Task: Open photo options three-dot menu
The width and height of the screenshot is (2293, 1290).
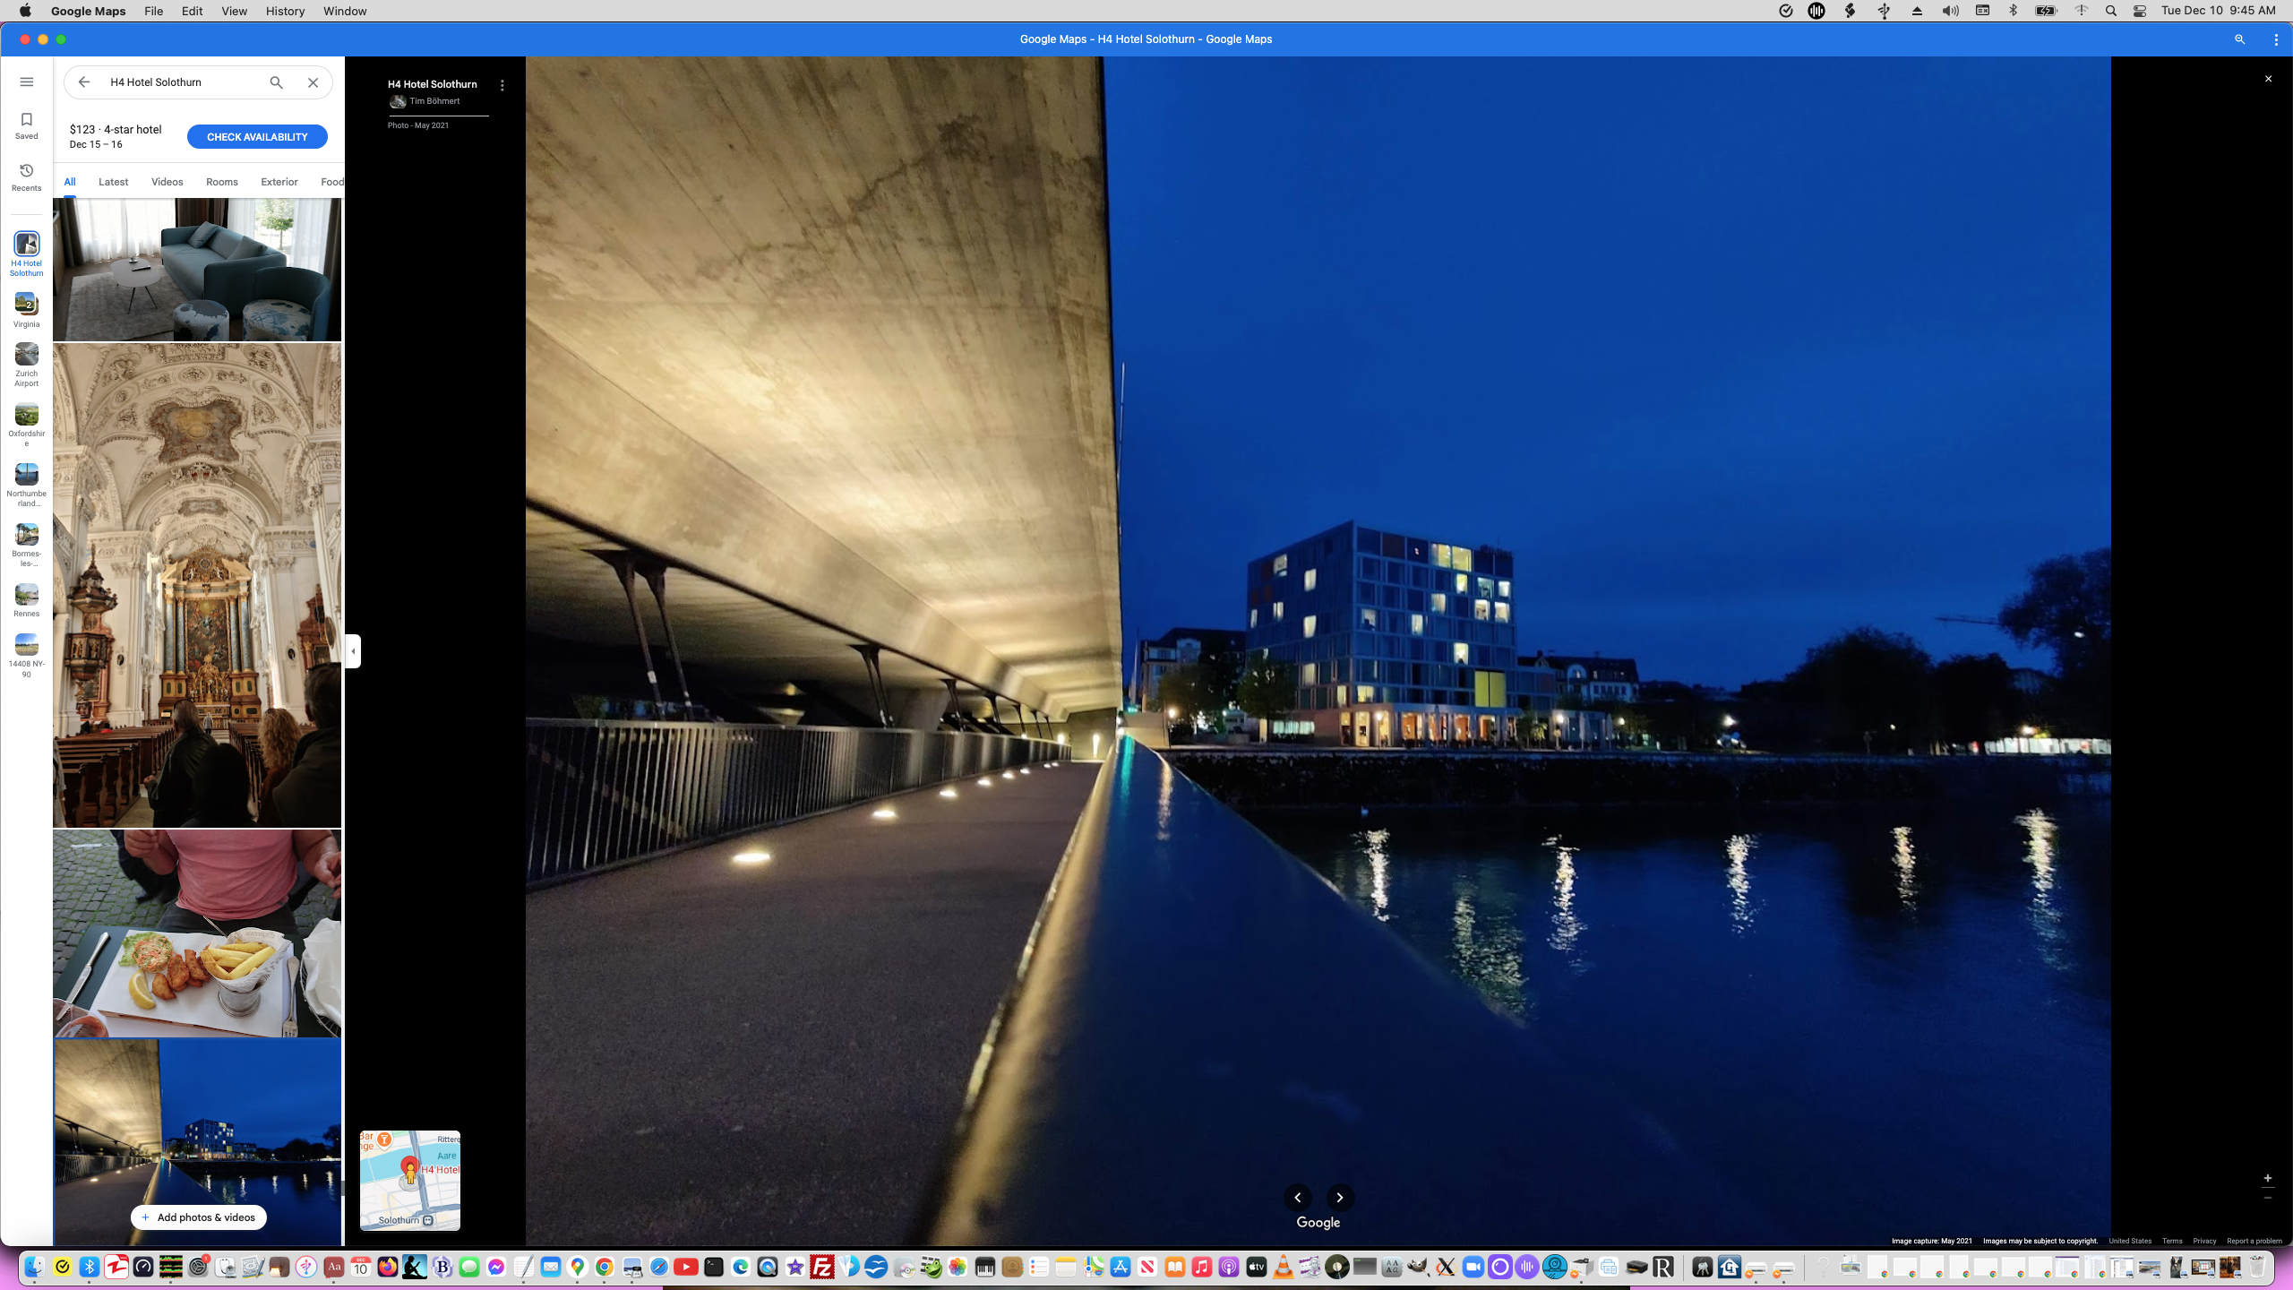Action: (x=502, y=85)
